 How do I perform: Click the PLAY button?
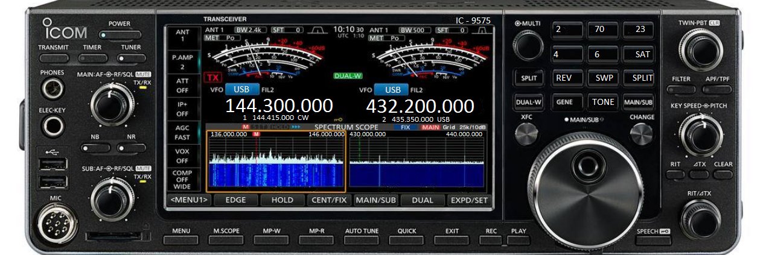[x=518, y=239]
